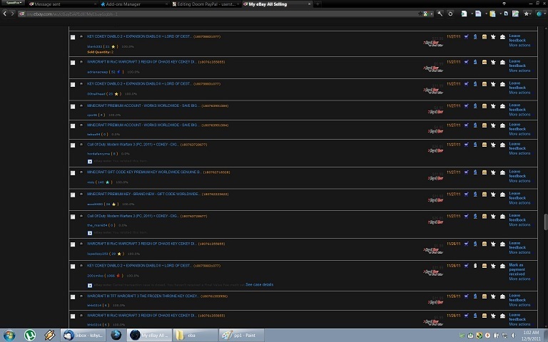
Task: Click the feedback received icon in MINECRAFT PREMIUM KEY row
Action: click(x=502, y=195)
